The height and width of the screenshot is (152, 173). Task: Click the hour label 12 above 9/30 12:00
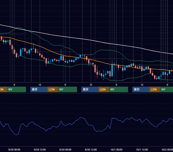tap(91, 85)
